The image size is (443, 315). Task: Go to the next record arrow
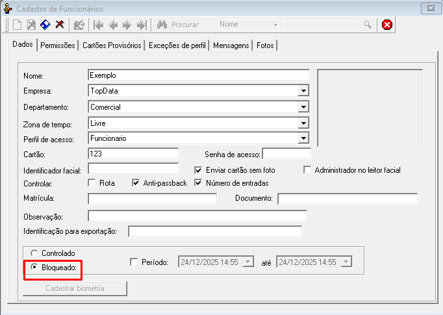click(127, 25)
